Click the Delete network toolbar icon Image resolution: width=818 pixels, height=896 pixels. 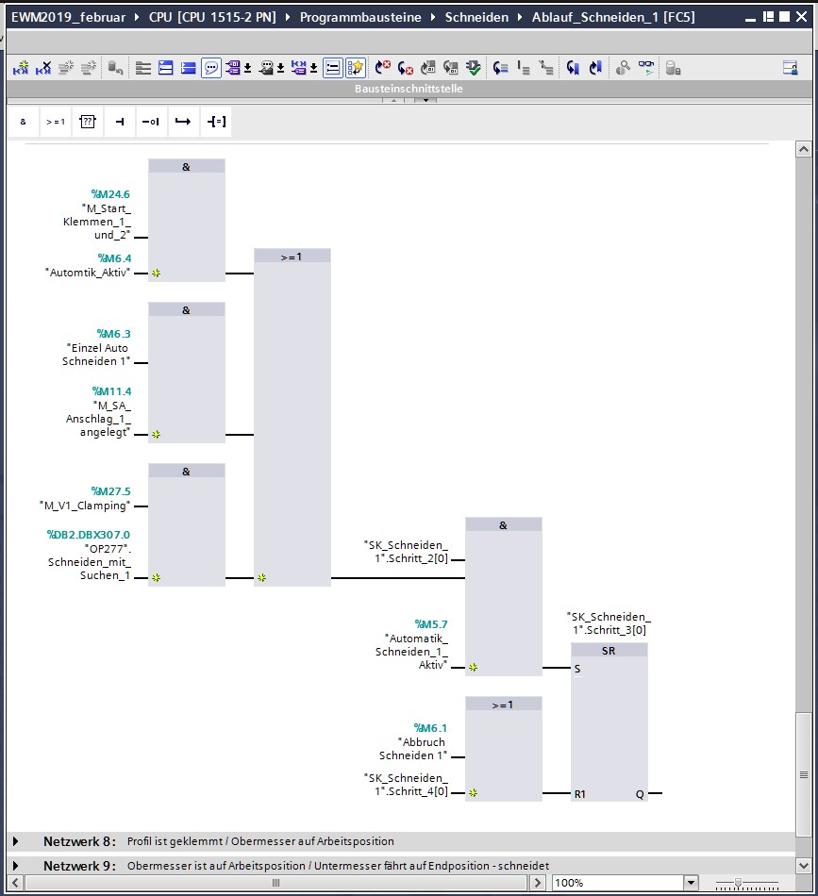pyautogui.click(x=43, y=68)
